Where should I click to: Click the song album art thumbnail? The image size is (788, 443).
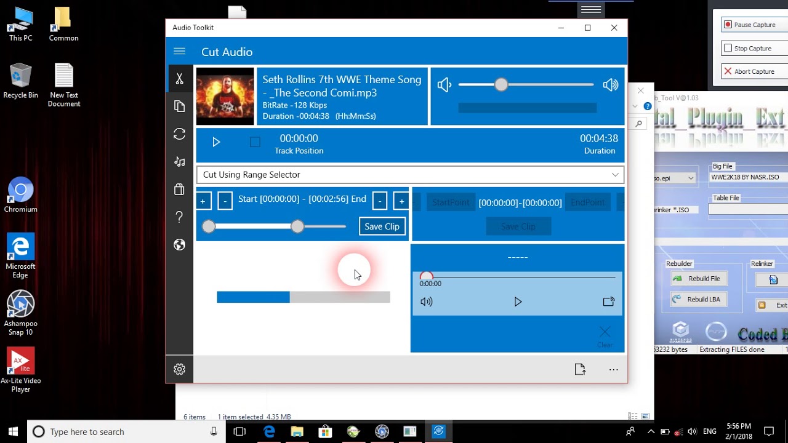pos(225,97)
